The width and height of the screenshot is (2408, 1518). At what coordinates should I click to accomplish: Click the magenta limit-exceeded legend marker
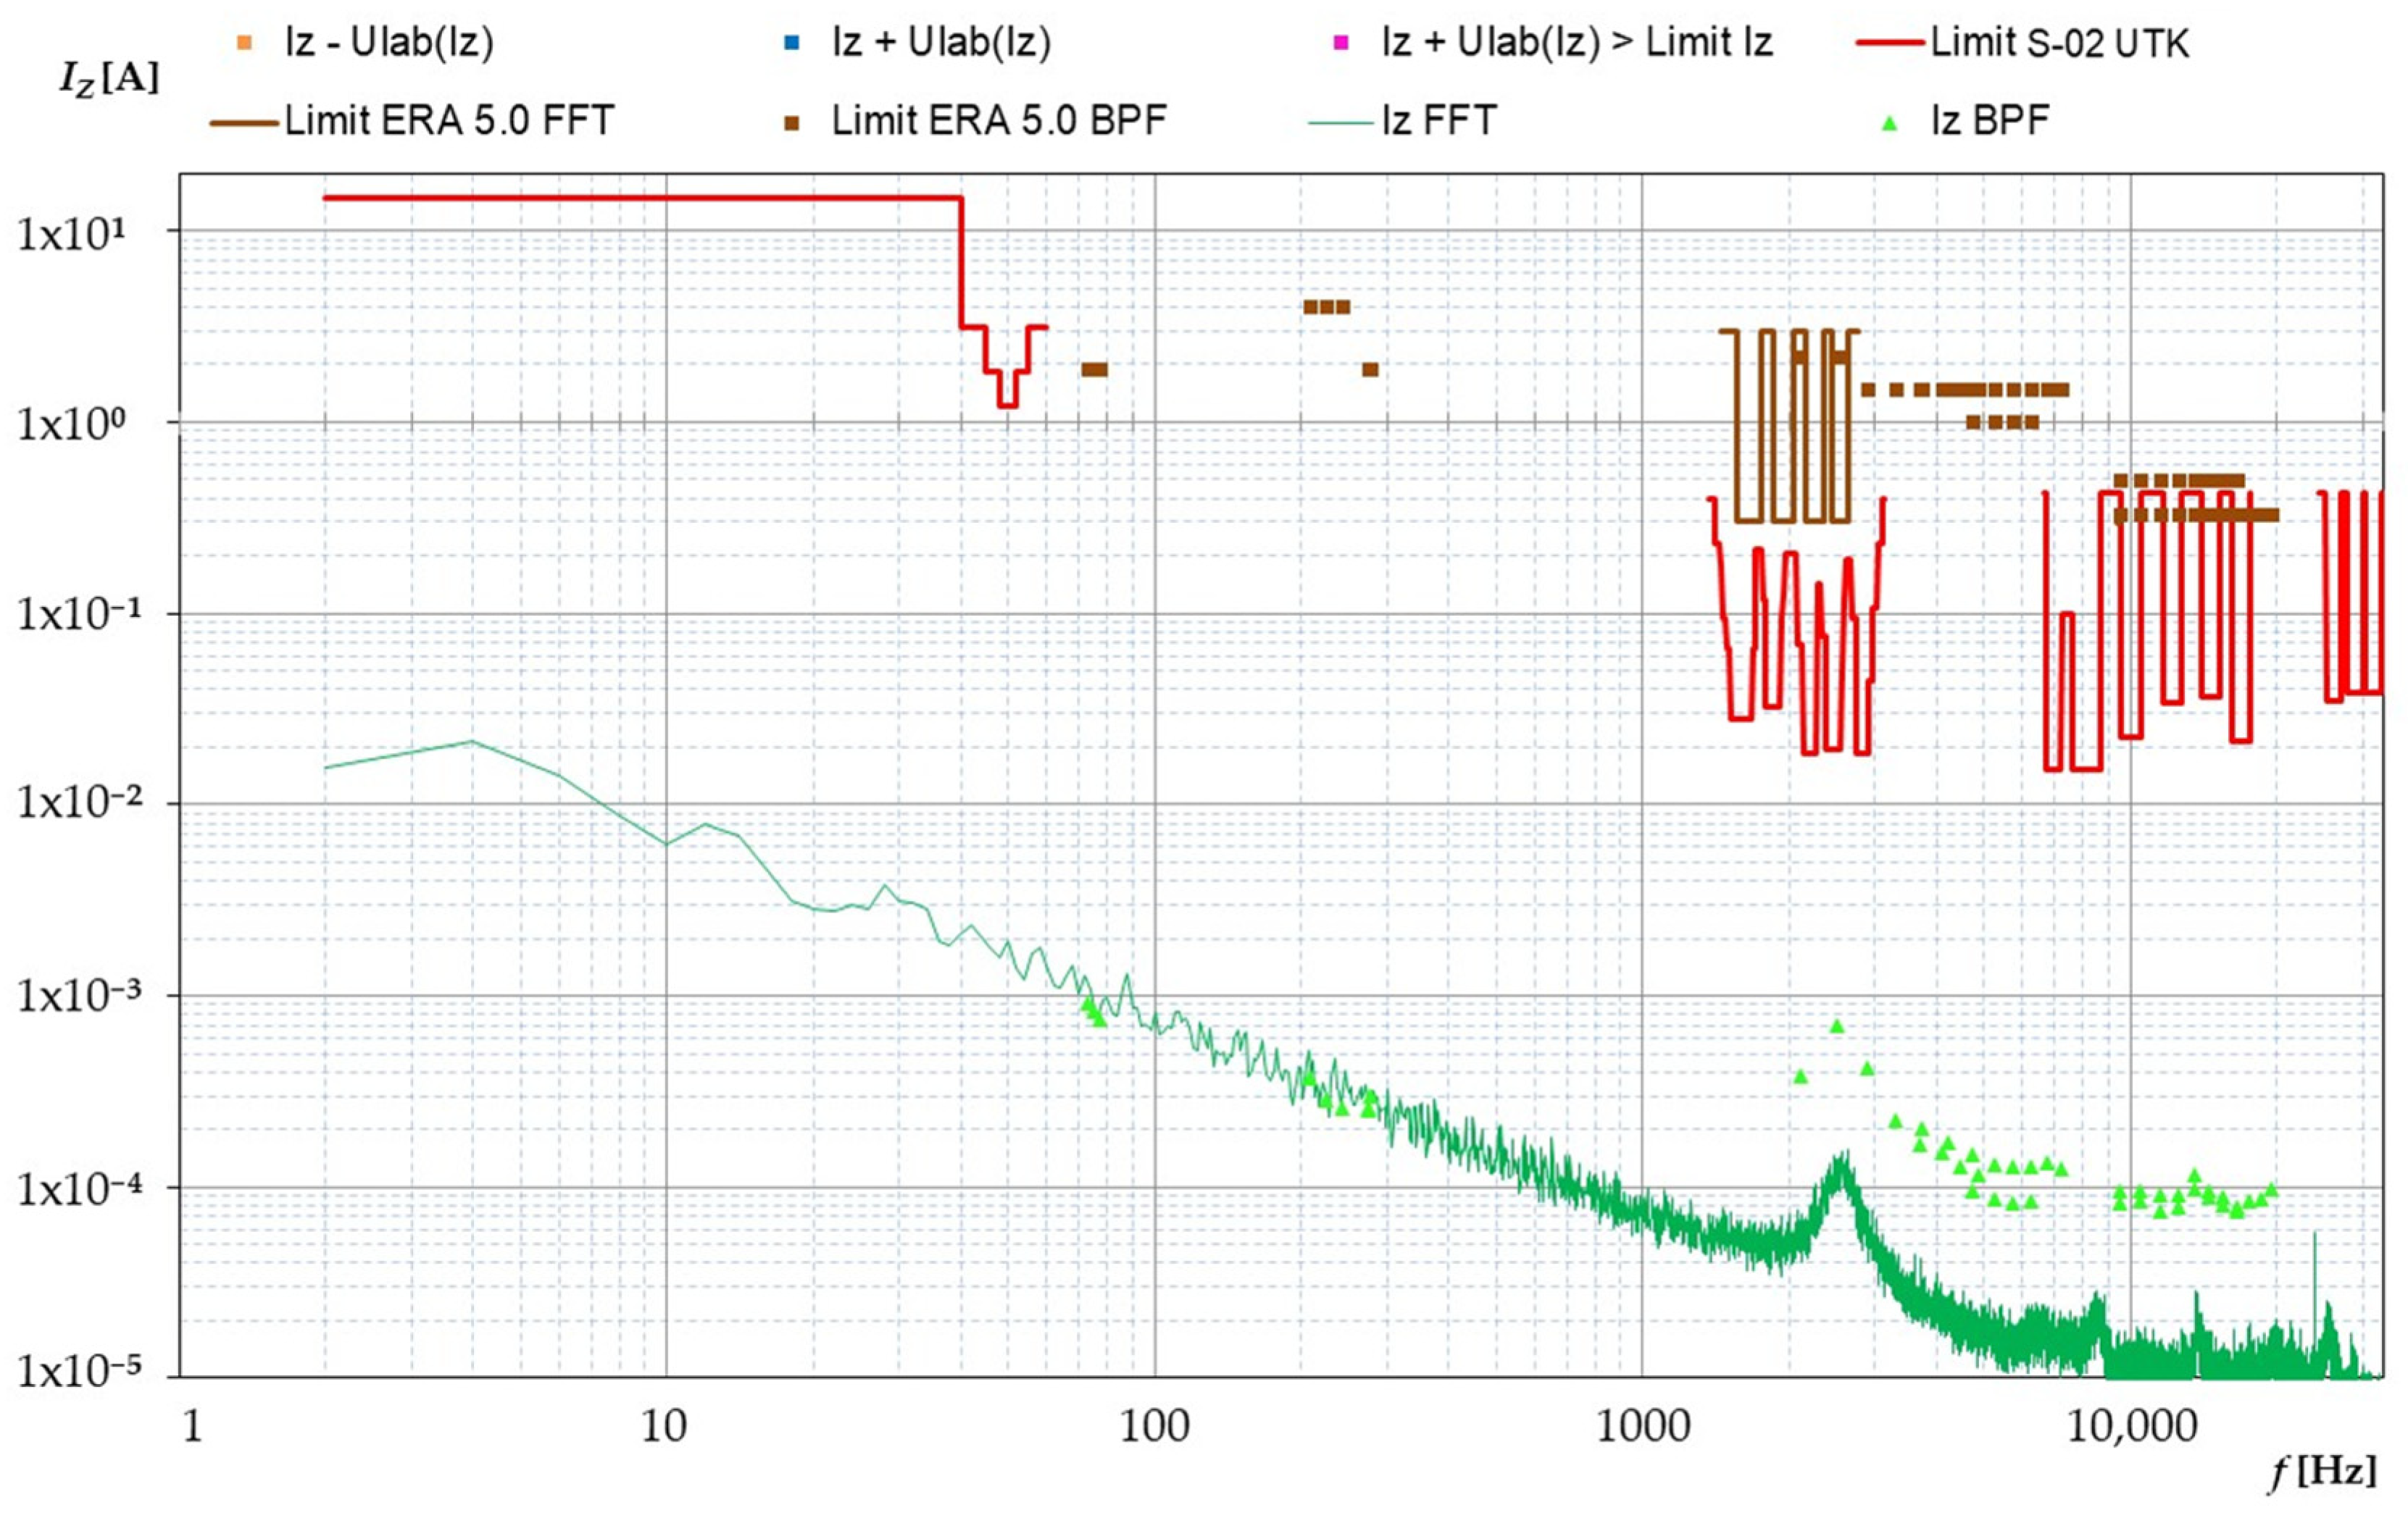point(1341,43)
